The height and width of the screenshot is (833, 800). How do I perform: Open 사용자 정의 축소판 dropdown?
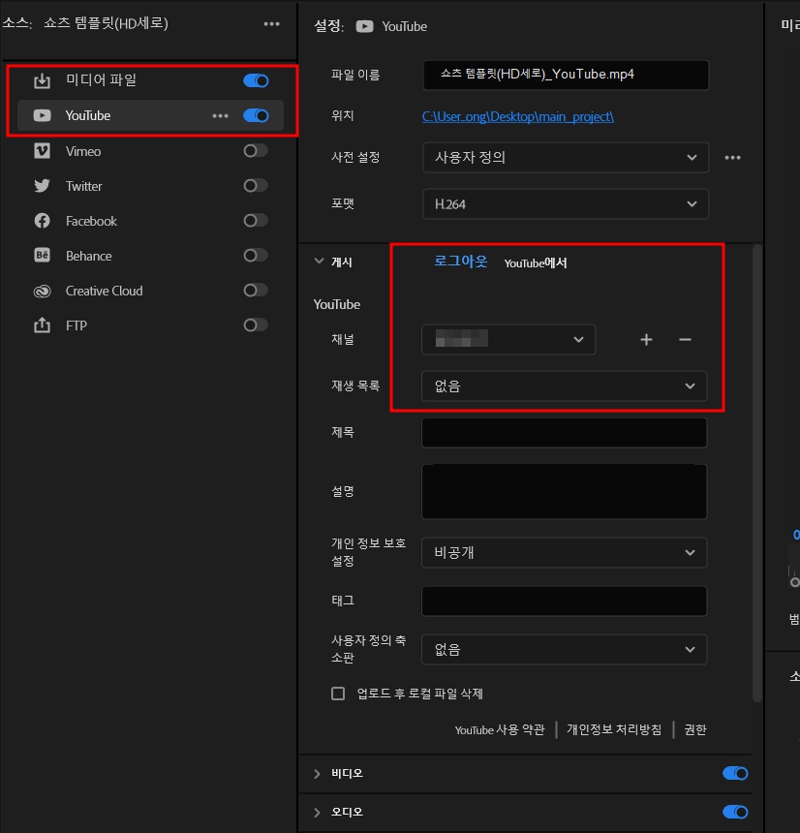564,649
